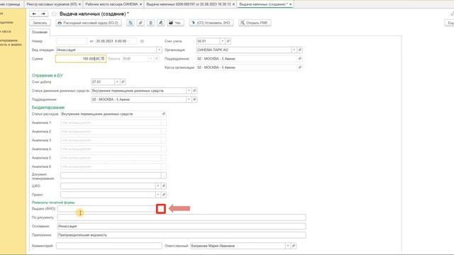Expand Подразделение dropdown under Отражение в БУ
Image resolution: width=454 pixels, height=255 pixels.
click(x=189, y=99)
